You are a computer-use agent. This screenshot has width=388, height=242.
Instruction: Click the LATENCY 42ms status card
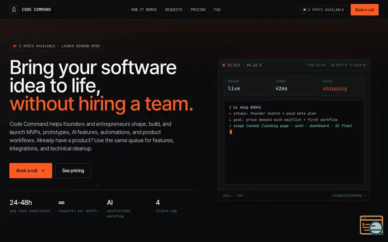[294, 86]
